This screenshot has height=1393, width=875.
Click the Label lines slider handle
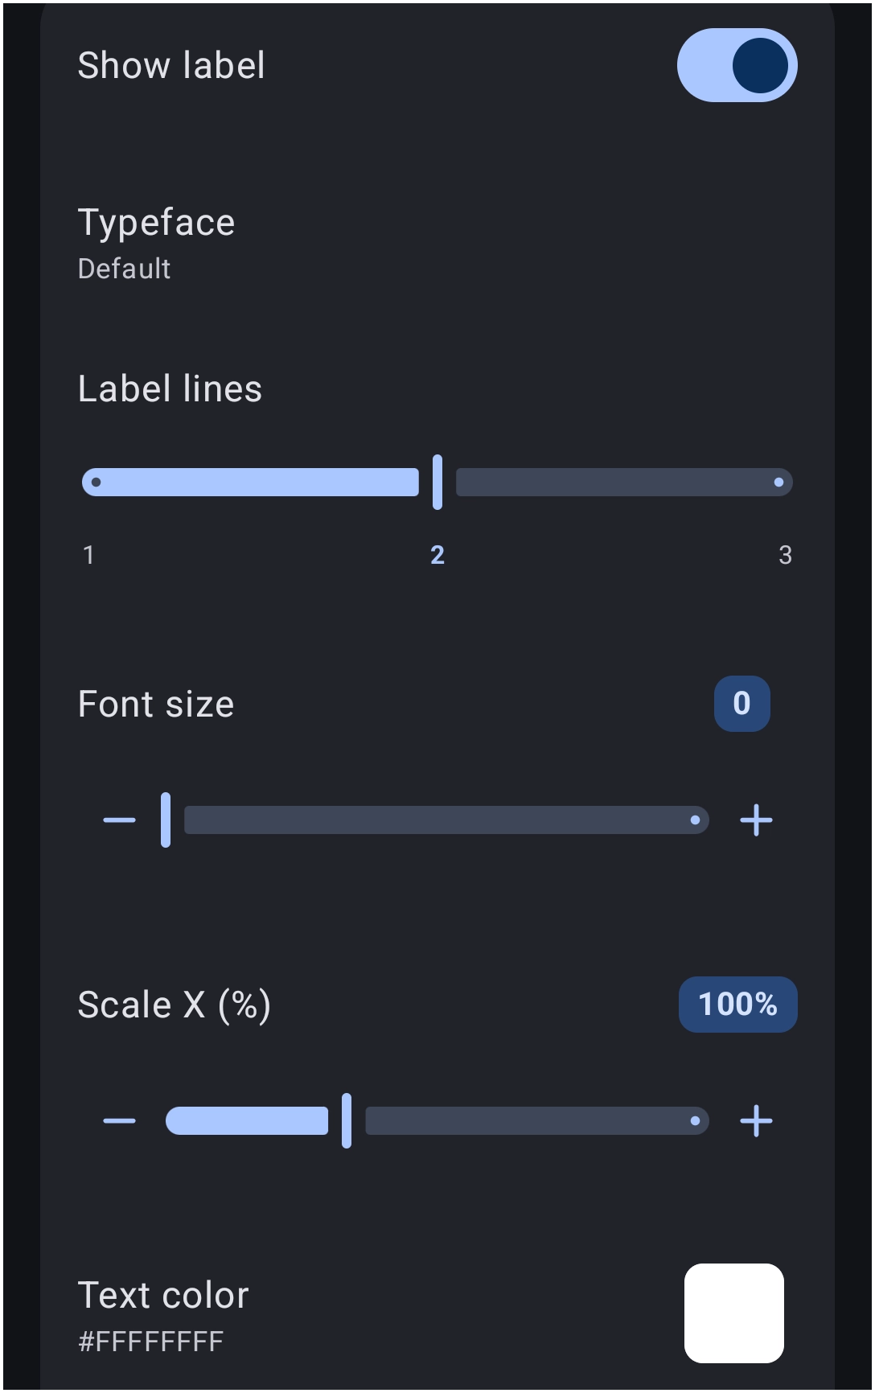tap(437, 482)
